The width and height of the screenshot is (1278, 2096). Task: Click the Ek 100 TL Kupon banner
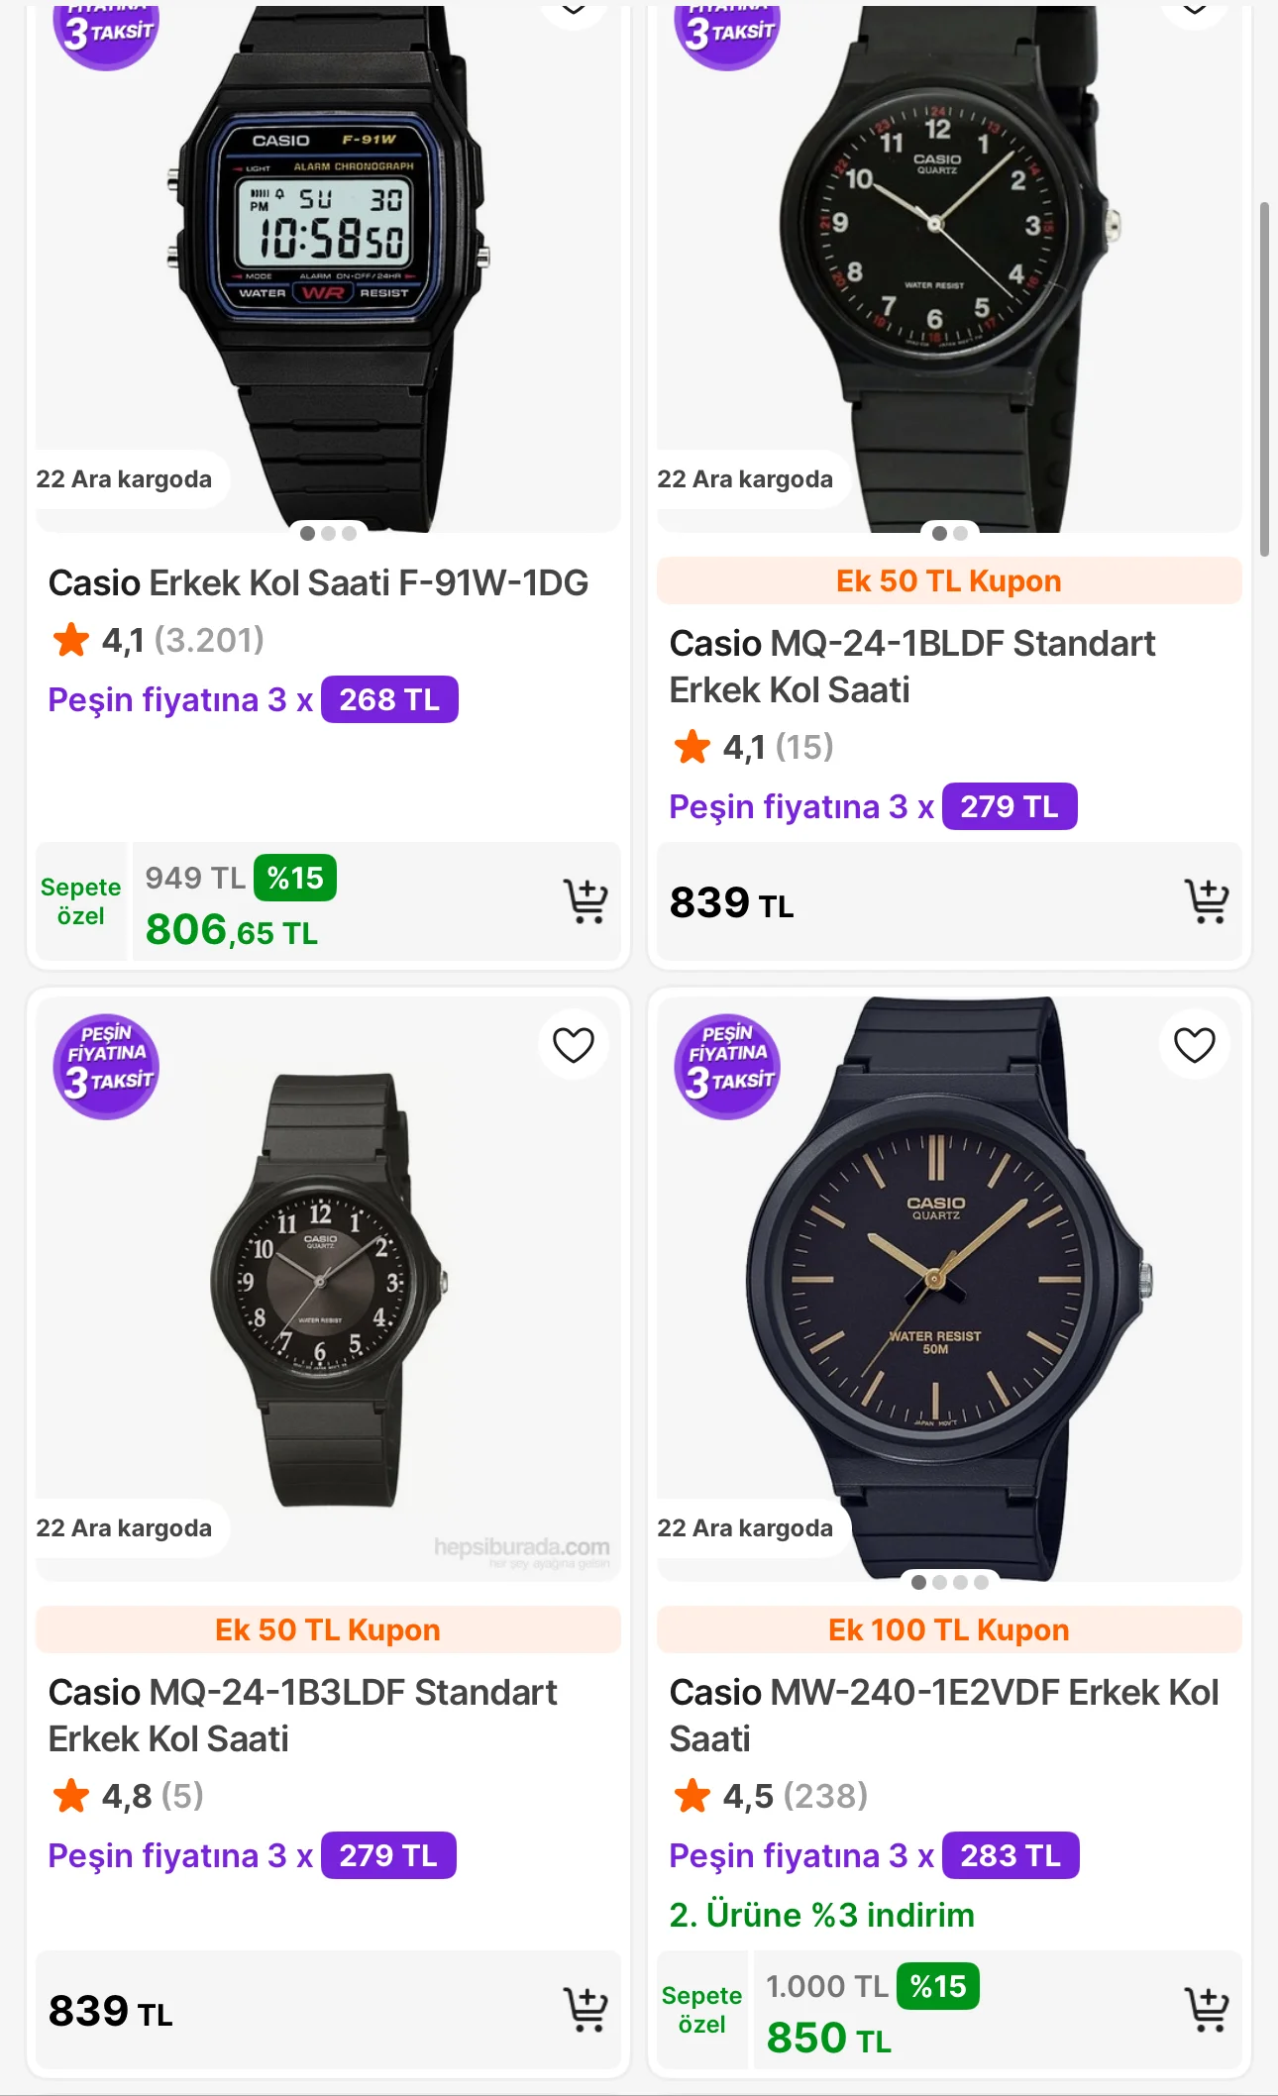click(948, 1629)
